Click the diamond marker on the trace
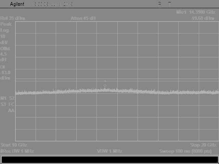 click(105, 85)
